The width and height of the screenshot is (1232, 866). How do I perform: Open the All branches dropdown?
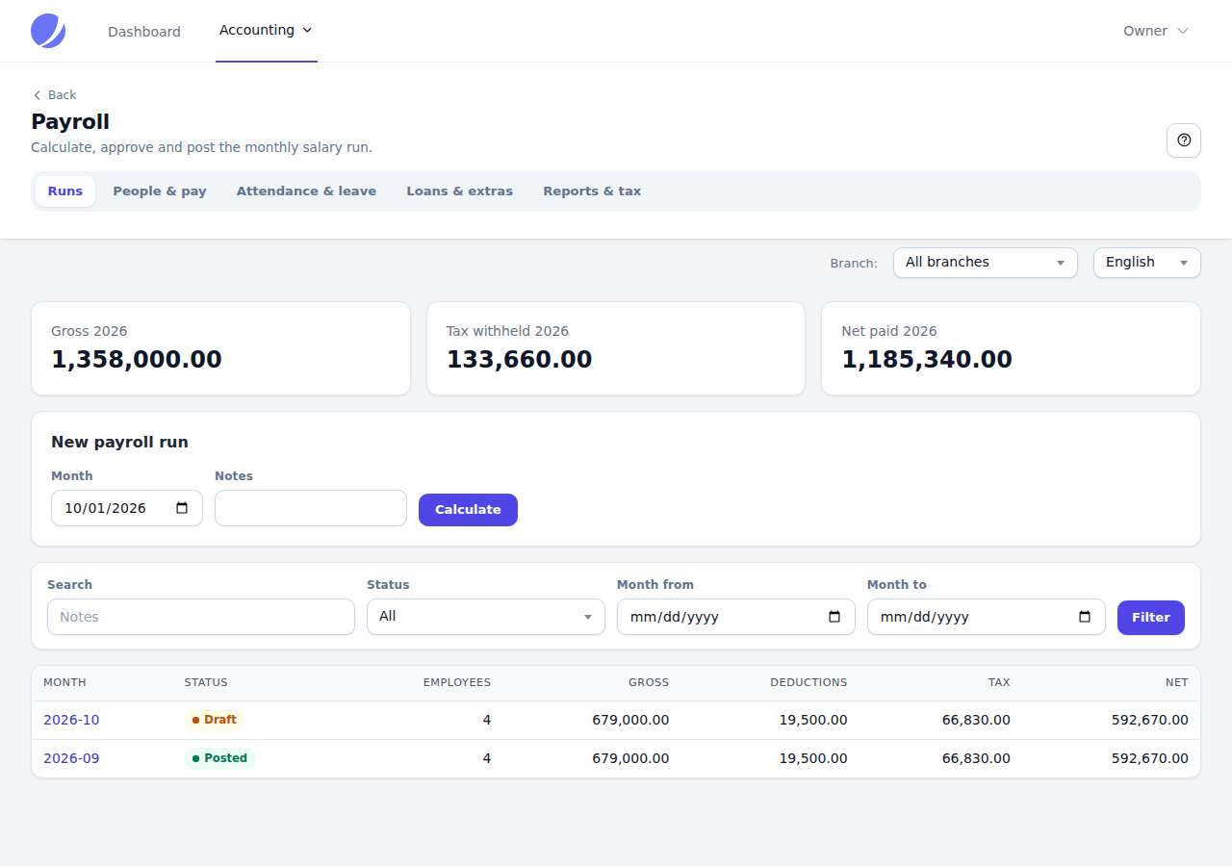pyautogui.click(x=986, y=262)
